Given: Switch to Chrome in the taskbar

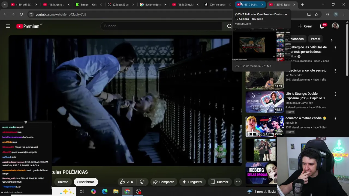Looking at the screenshot, I should 127,192.
